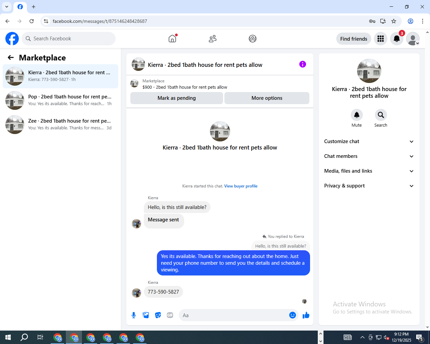Expand the Chat members section
Image resolution: width=430 pixels, height=344 pixels.
(x=369, y=156)
